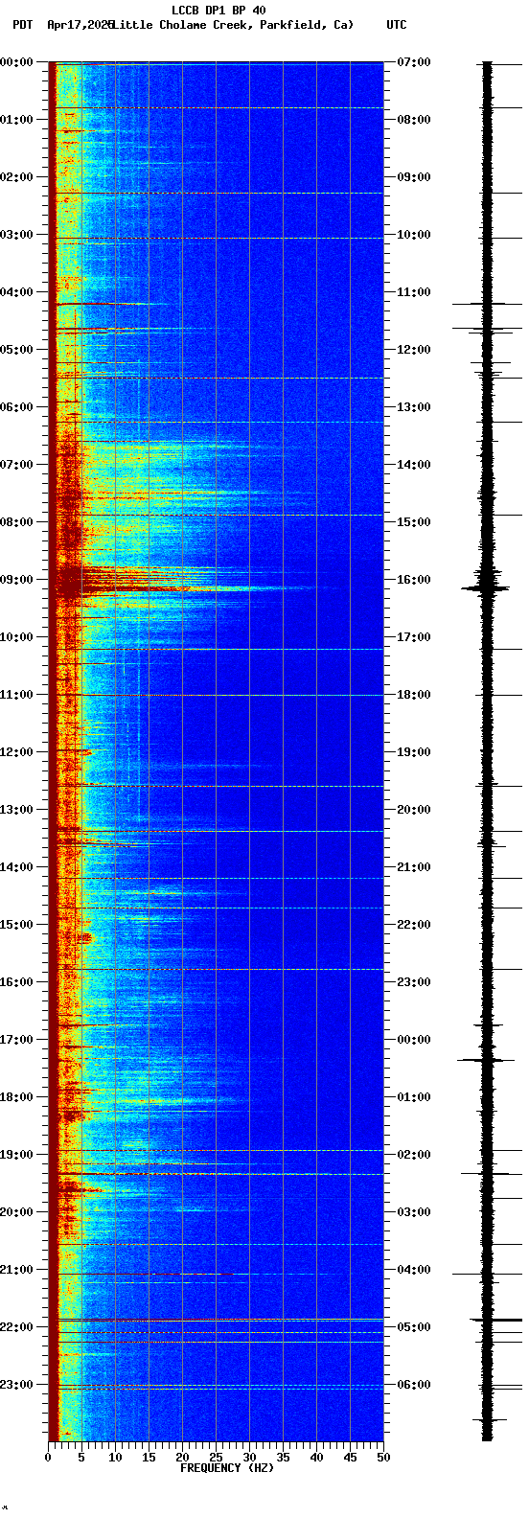Click the frequency axis tick label 0
529x1518 pixels.
pos(48,1458)
